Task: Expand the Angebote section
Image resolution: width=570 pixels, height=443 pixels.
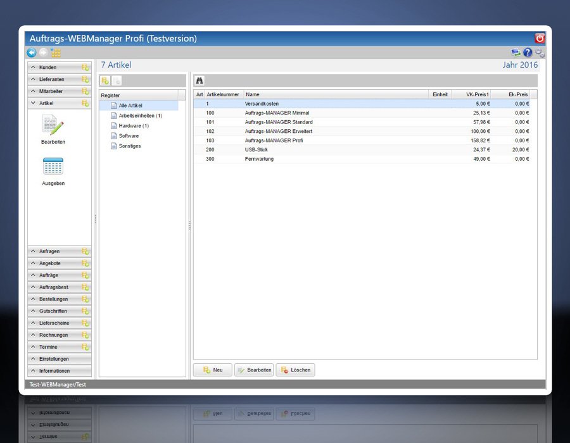Action: tap(60, 263)
